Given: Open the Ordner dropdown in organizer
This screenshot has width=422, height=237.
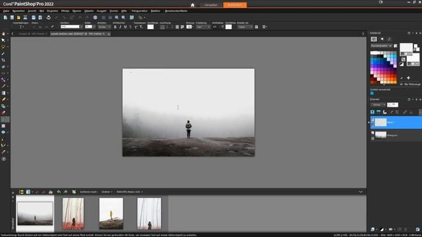Looking at the screenshot, I should click(107, 192).
